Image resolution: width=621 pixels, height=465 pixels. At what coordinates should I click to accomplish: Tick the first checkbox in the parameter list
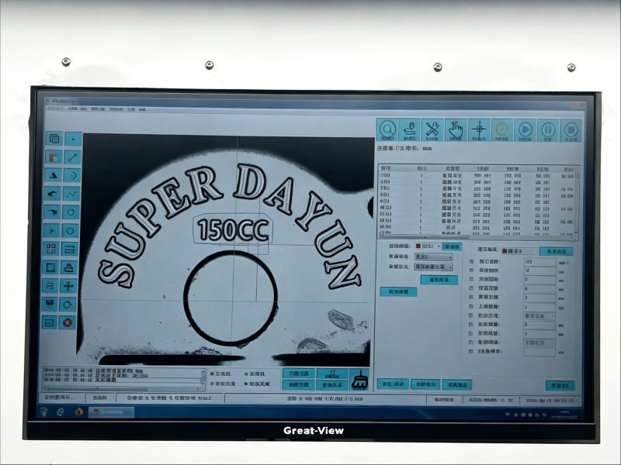471,261
